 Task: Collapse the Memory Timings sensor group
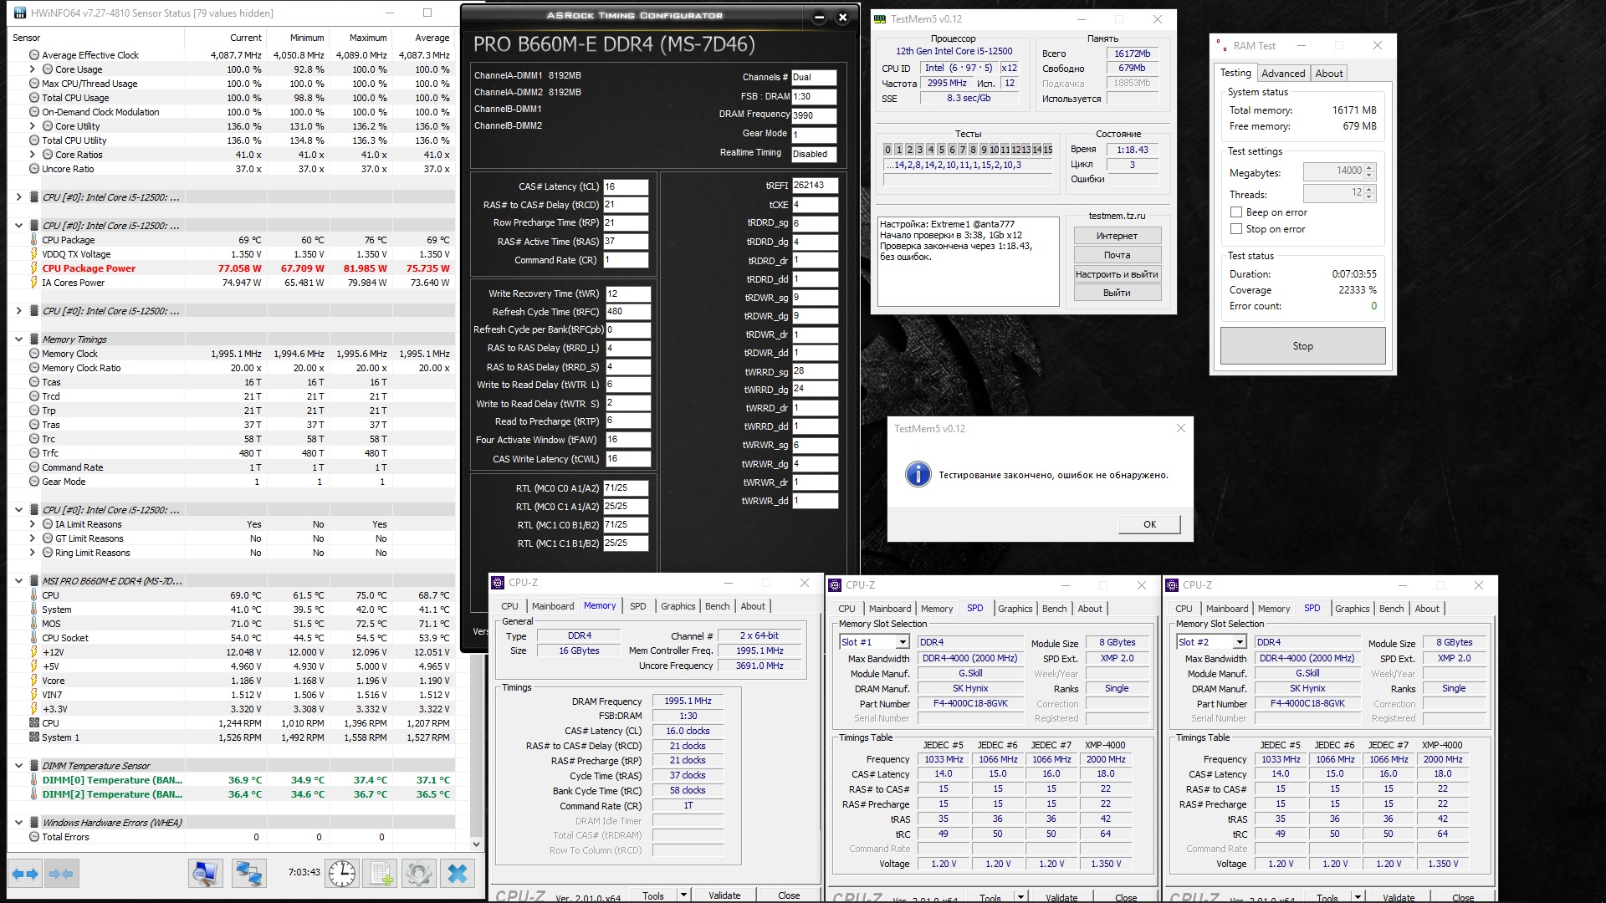pos(18,339)
